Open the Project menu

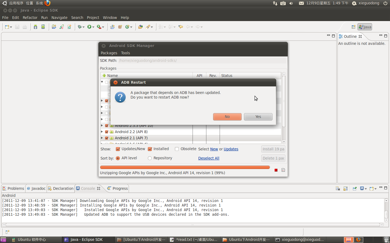(x=93, y=18)
